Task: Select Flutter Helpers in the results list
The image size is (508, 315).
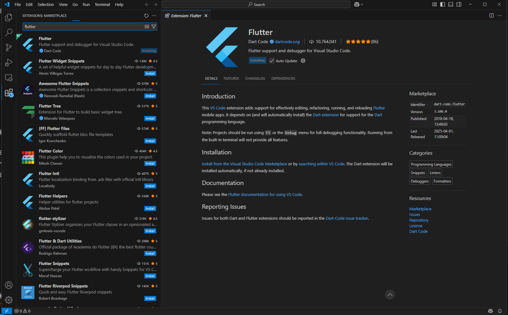Action: point(89,202)
